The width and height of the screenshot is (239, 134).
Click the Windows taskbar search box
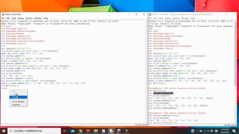click(x=34, y=131)
